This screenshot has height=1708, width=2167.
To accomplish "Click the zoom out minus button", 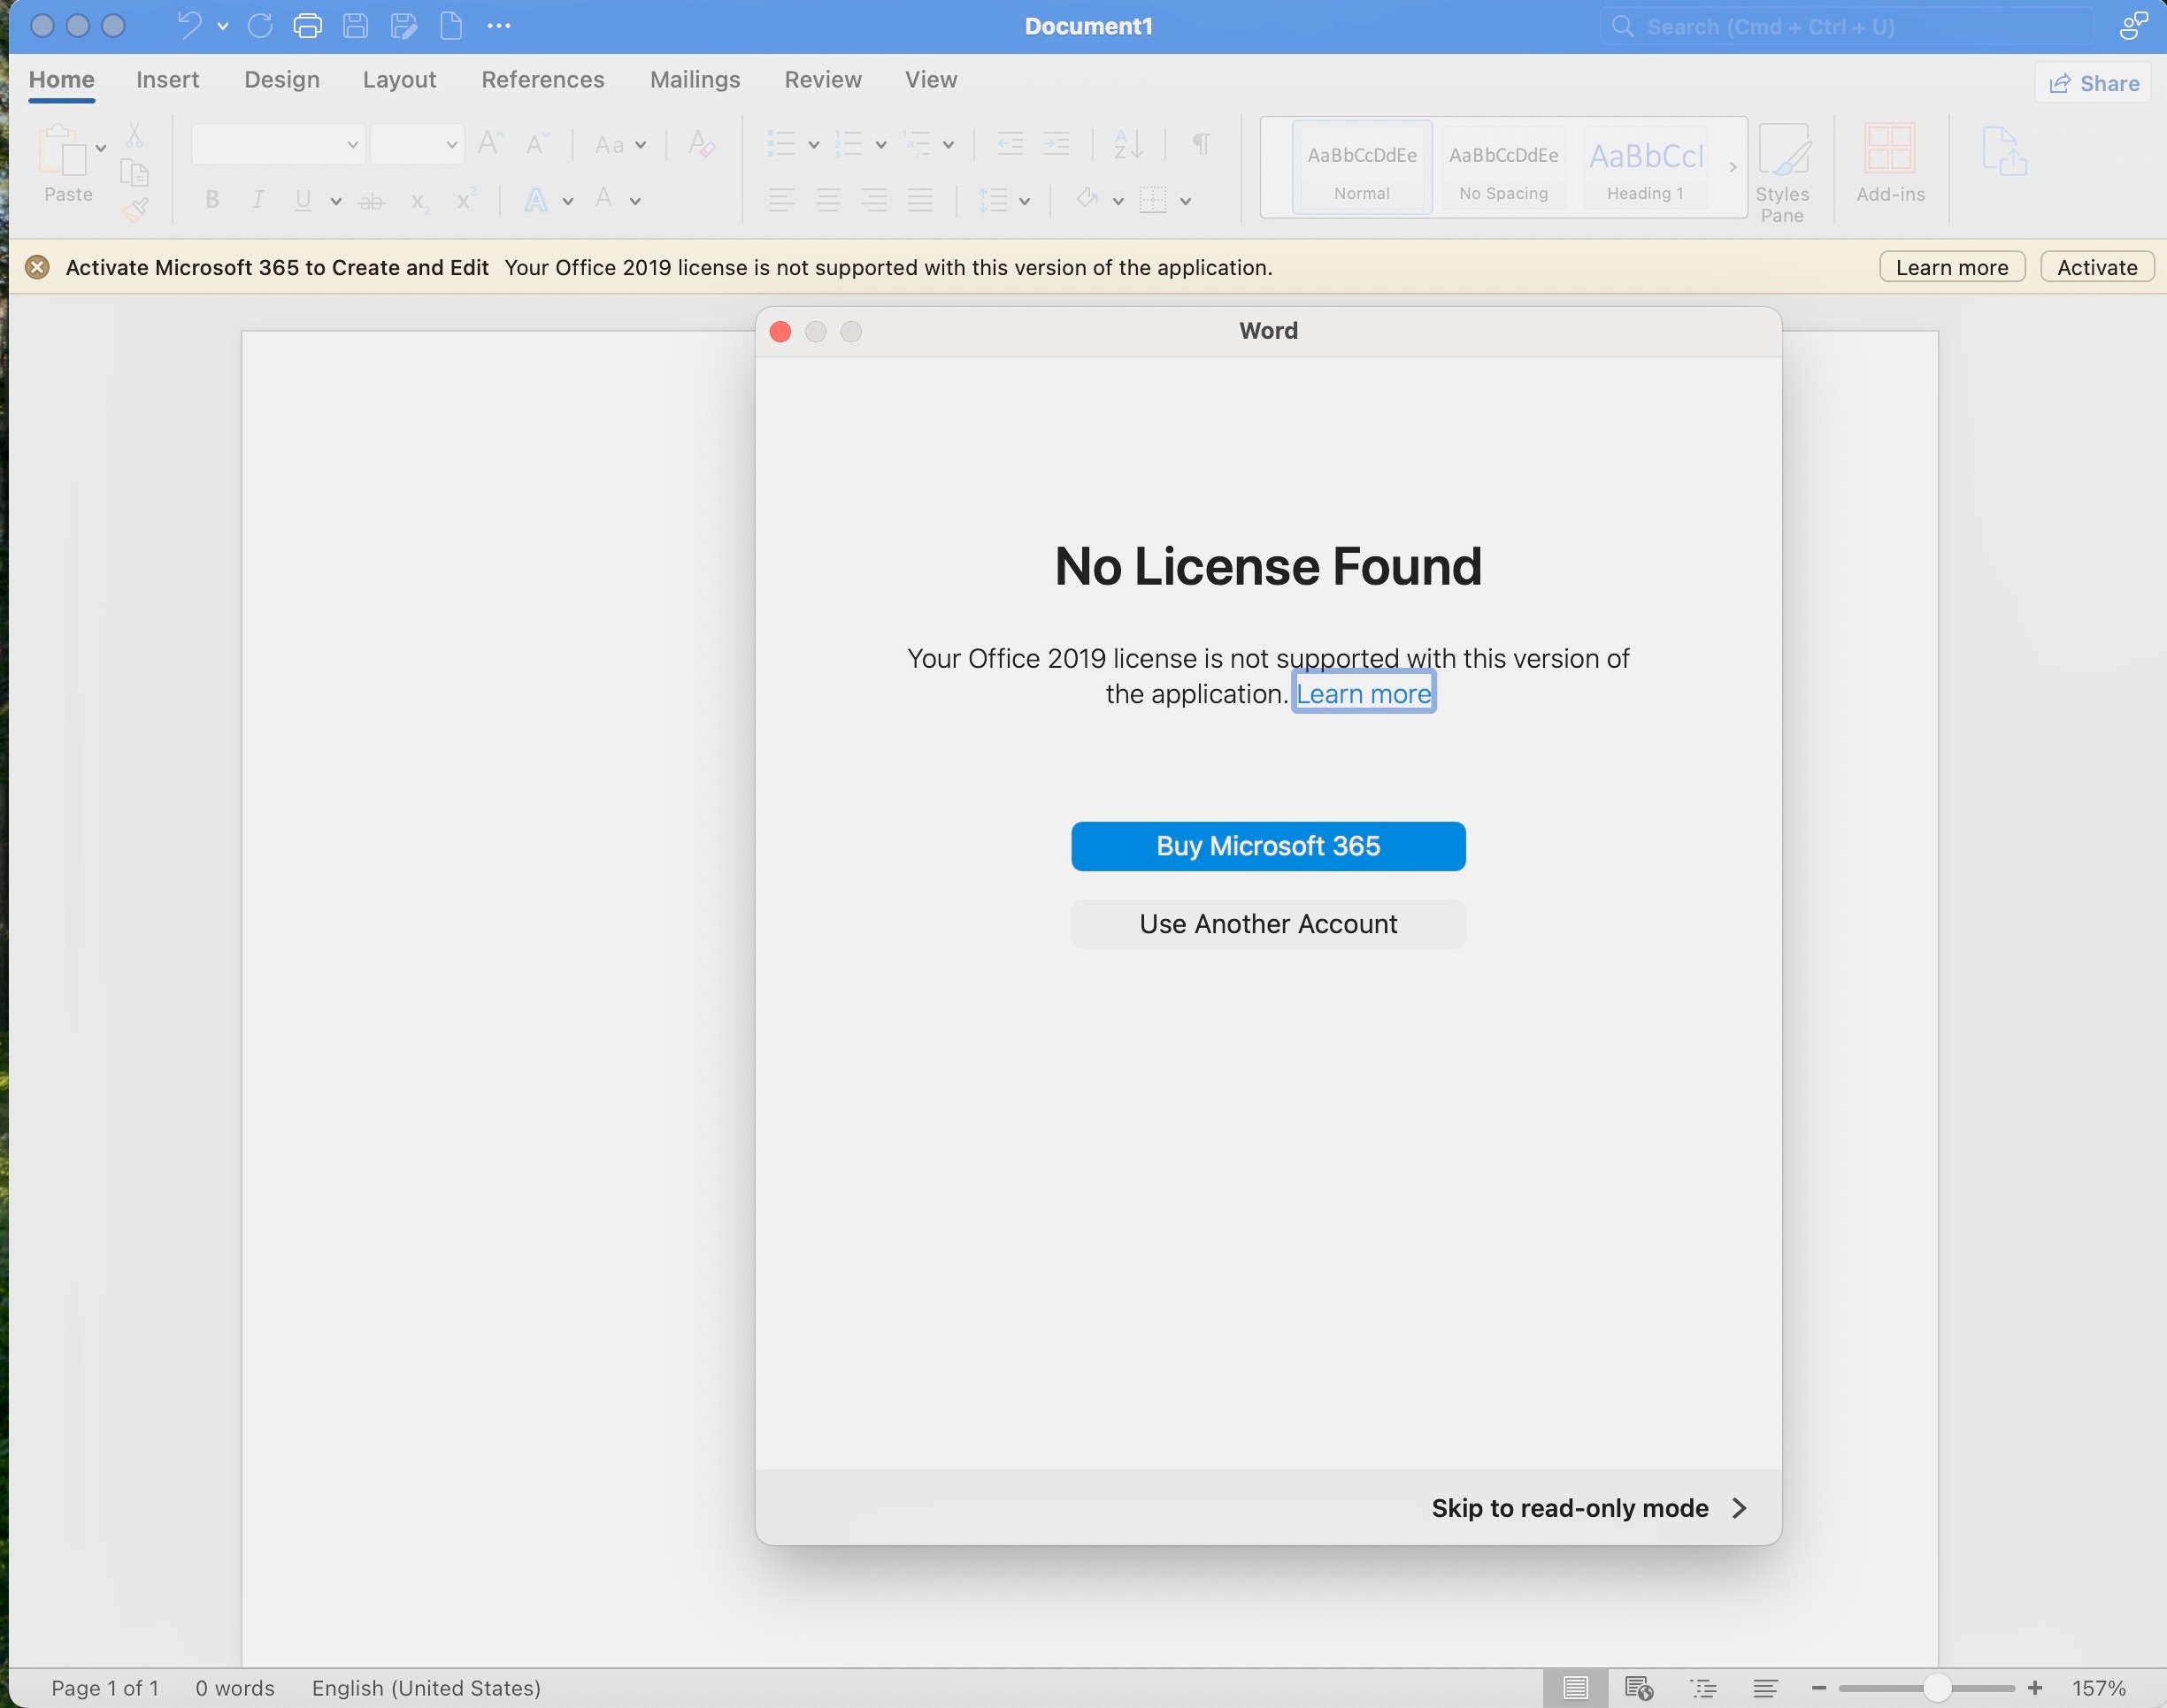I will (1819, 1688).
